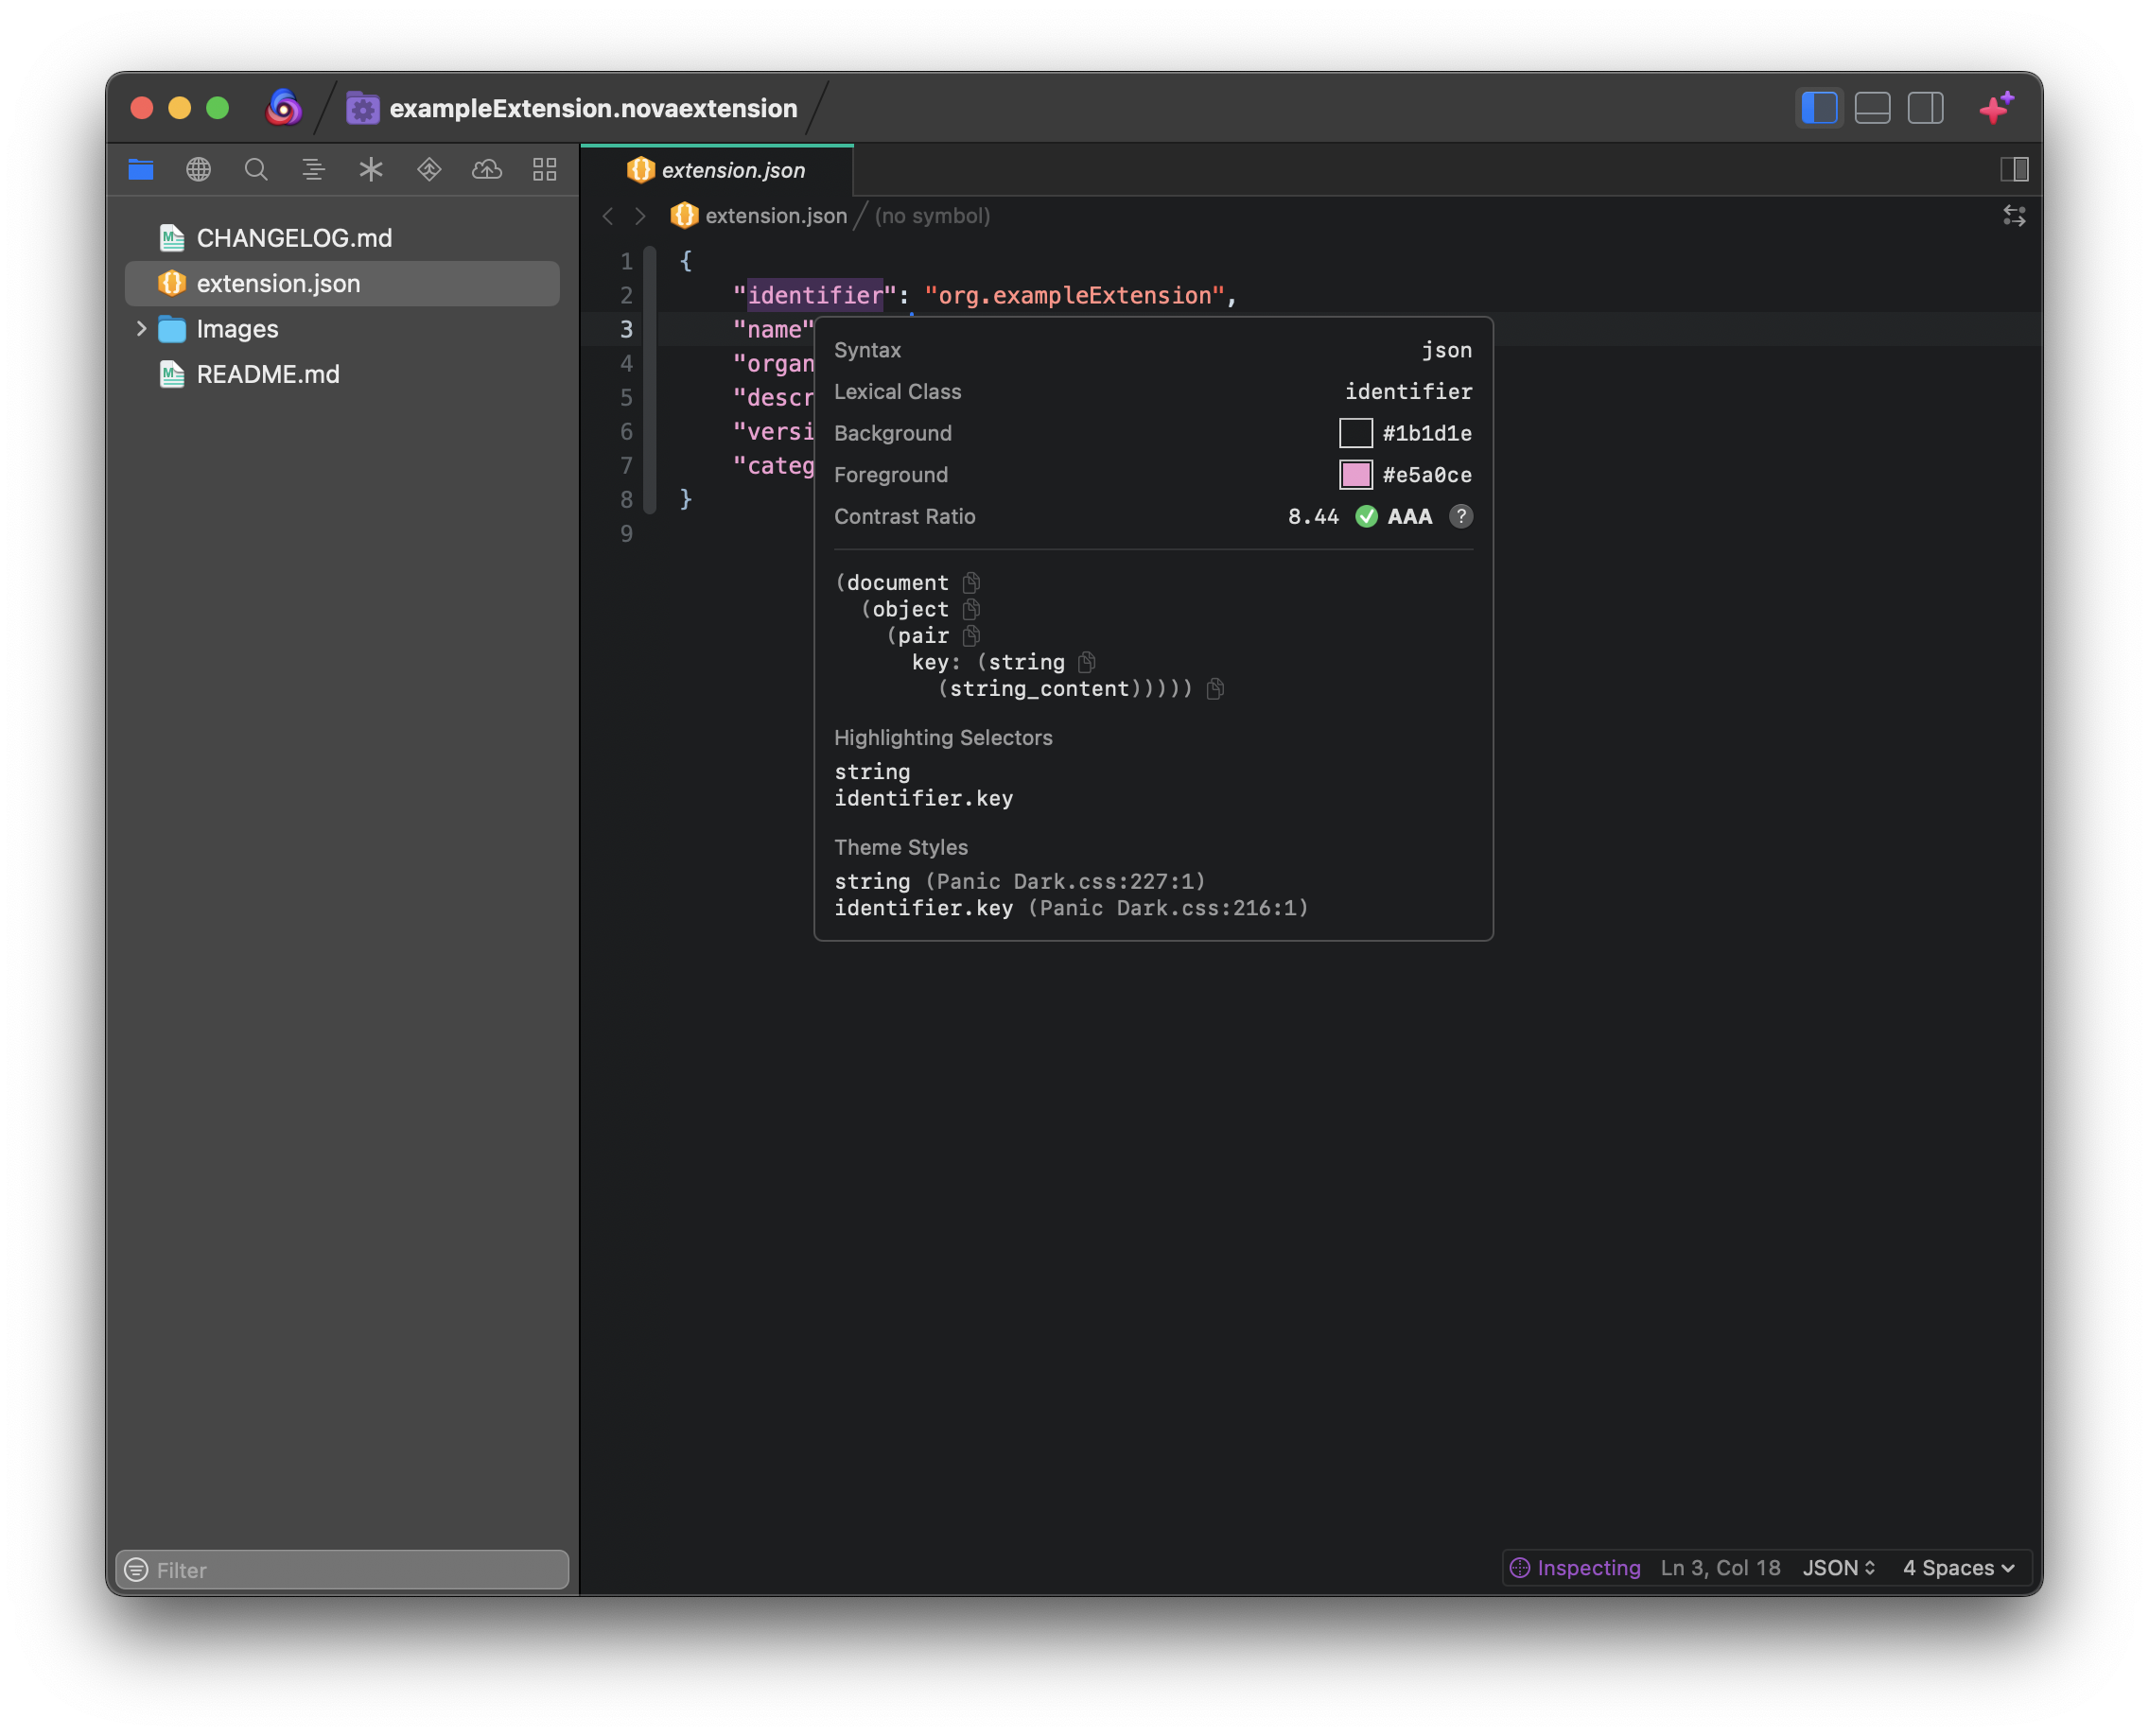The height and width of the screenshot is (1736, 2149).
Task: Click the closing brace on line 8
Action: 687,499
